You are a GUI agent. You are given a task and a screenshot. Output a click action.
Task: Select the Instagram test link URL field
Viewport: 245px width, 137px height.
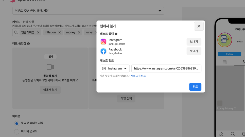tap(166, 68)
